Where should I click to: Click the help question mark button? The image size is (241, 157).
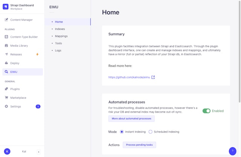tap(233, 151)
